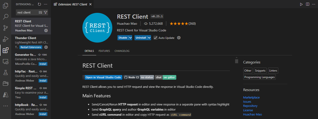Open Run and Debug view icon
318x119 pixels.
[x=5, y=39]
